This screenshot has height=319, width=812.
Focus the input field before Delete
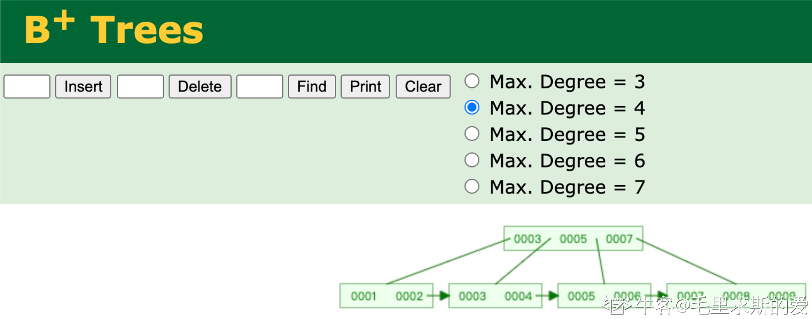[140, 86]
